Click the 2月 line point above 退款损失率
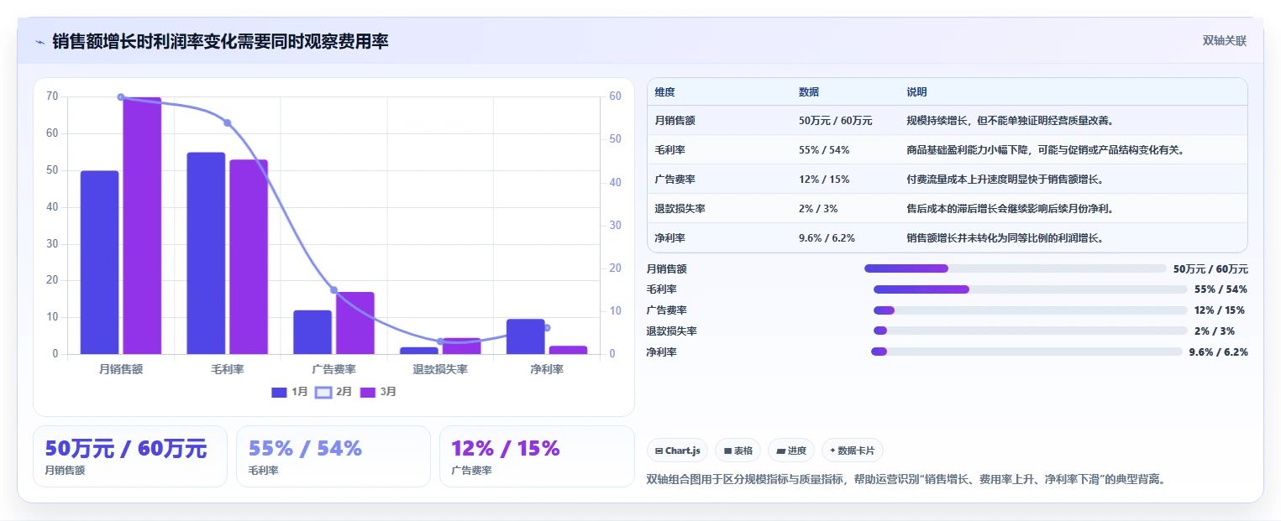 click(440, 341)
